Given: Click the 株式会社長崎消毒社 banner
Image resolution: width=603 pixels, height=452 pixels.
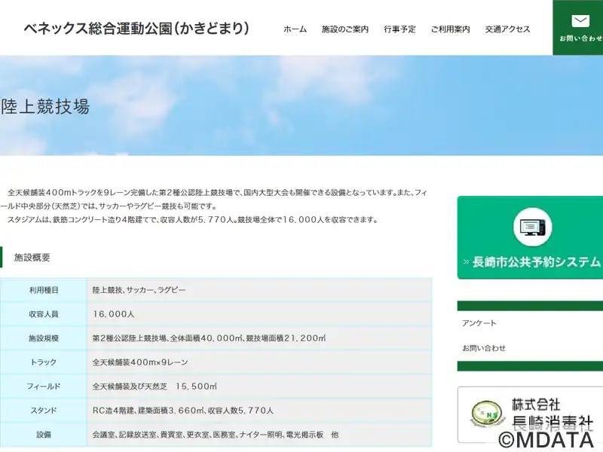Looking at the screenshot, I should pos(531,415).
